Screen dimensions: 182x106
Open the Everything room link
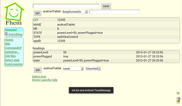15,34
